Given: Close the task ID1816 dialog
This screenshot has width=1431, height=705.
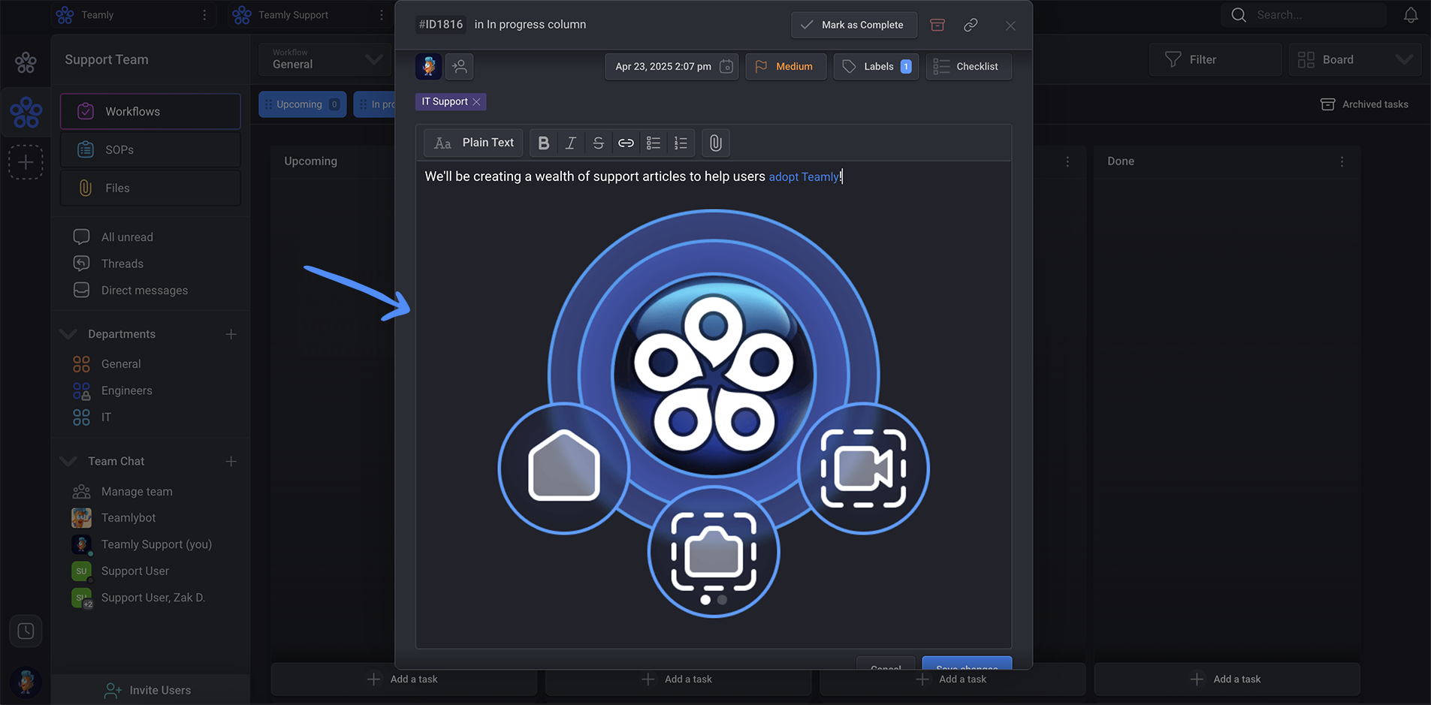Looking at the screenshot, I should pos(1010,26).
